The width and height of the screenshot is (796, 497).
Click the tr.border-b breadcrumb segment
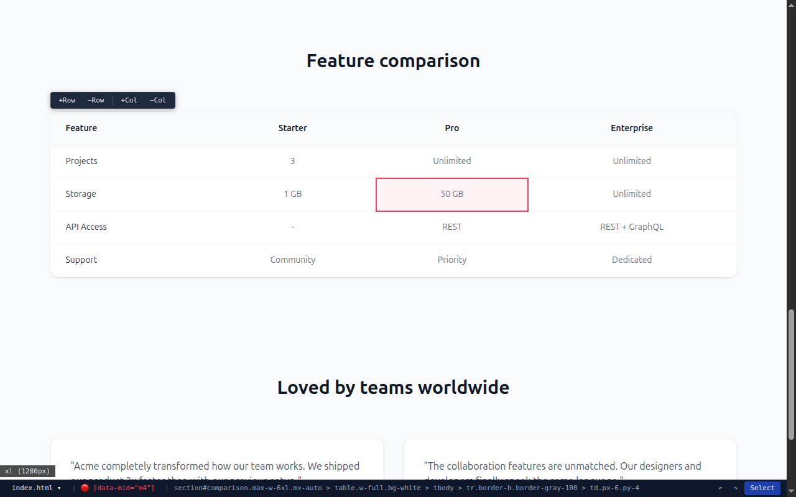[x=522, y=488]
